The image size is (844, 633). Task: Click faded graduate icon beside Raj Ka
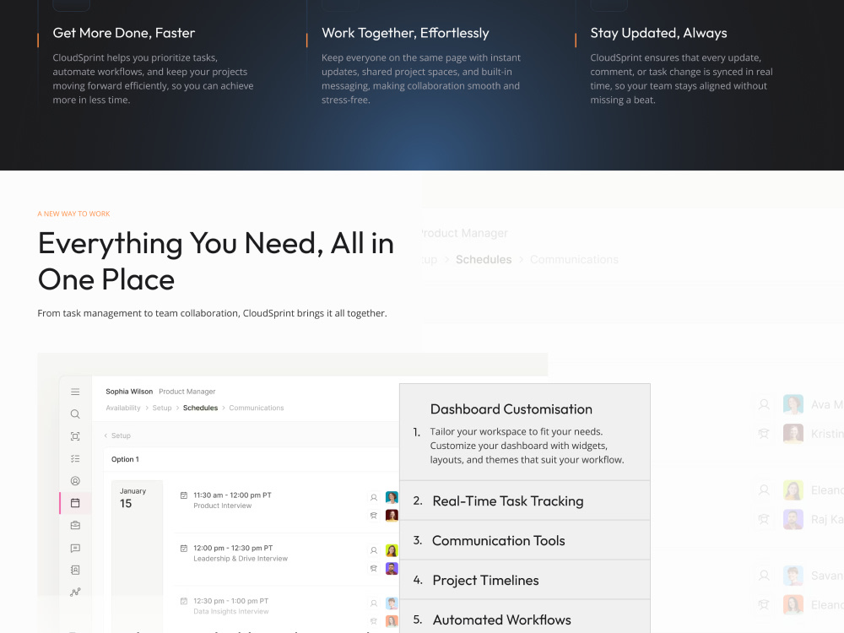764,519
